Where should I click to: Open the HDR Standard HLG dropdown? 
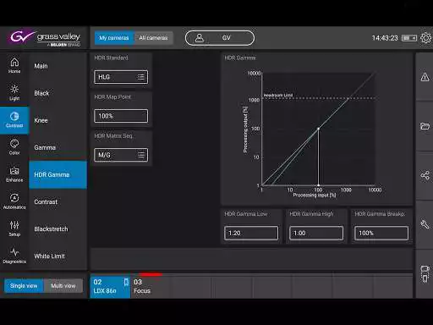[121, 77]
